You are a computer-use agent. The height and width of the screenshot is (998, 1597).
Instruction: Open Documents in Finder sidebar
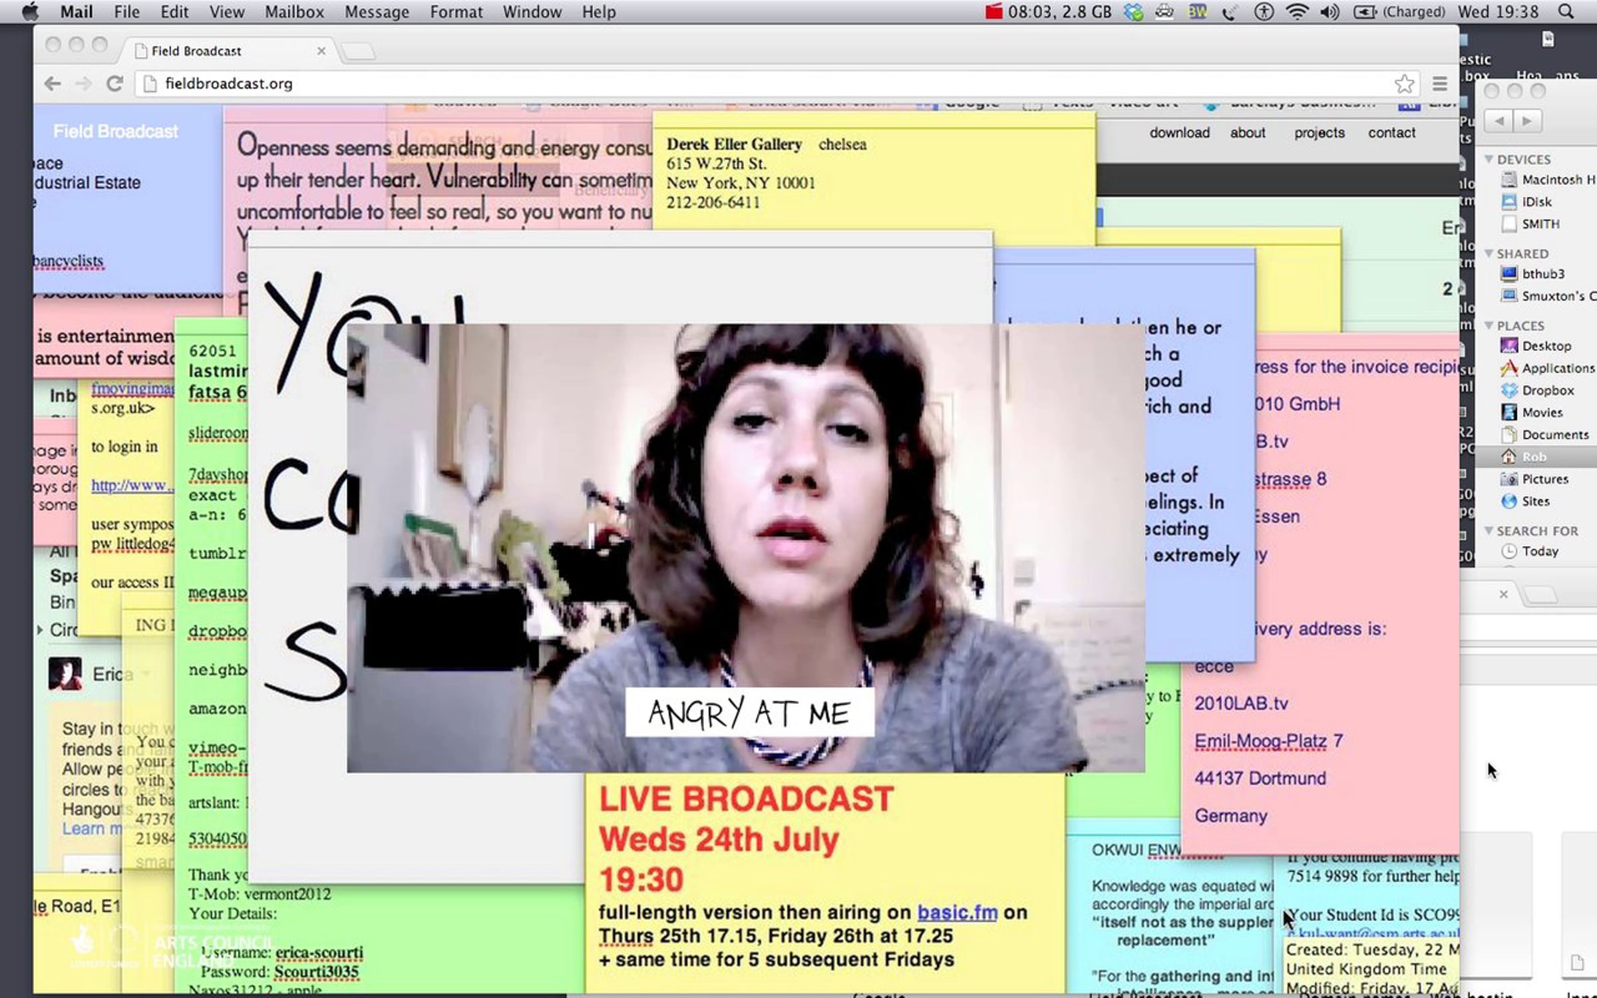point(1545,434)
